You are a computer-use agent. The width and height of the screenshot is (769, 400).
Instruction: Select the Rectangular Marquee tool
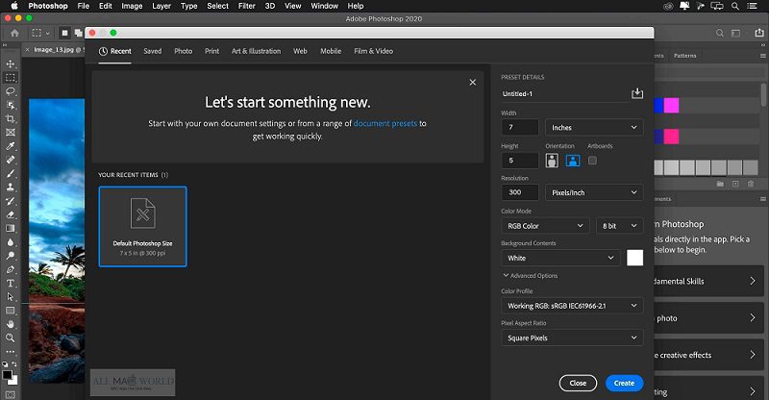tap(11, 78)
